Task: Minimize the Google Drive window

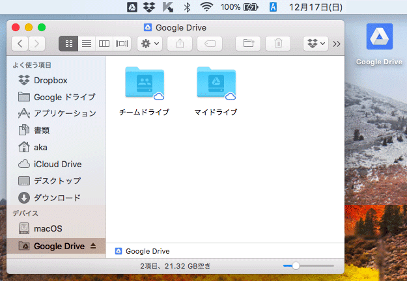Action: (x=29, y=27)
